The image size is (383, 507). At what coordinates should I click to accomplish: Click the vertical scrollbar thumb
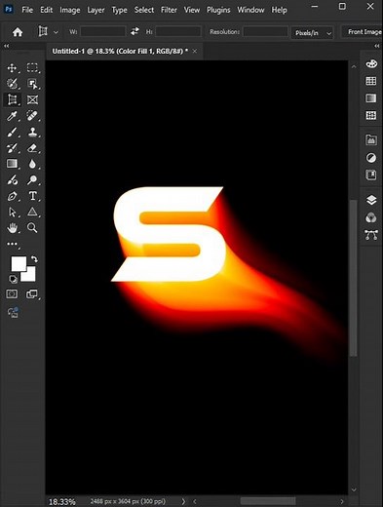click(x=354, y=278)
